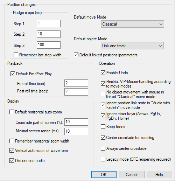
Task: Open Help for this dialog
Action: pyautogui.click(x=159, y=175)
